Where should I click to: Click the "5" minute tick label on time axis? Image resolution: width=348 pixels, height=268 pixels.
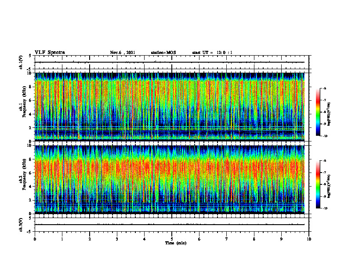point(172,239)
